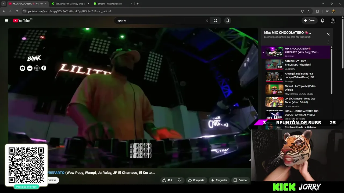Image resolution: width=344 pixels, height=193 pixels.
Task: Close the kick.com 504 tab
Action: click(x=88, y=4)
